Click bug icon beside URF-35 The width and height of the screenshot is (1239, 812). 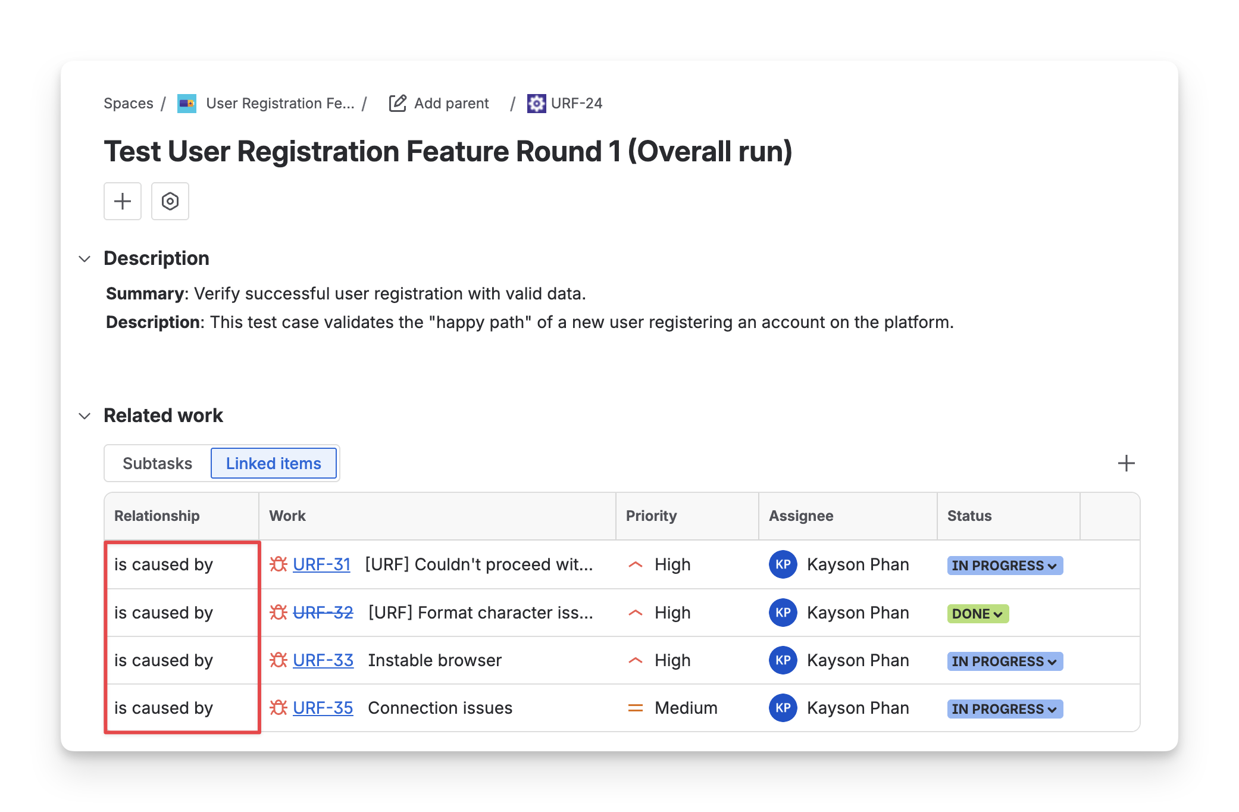click(x=278, y=707)
